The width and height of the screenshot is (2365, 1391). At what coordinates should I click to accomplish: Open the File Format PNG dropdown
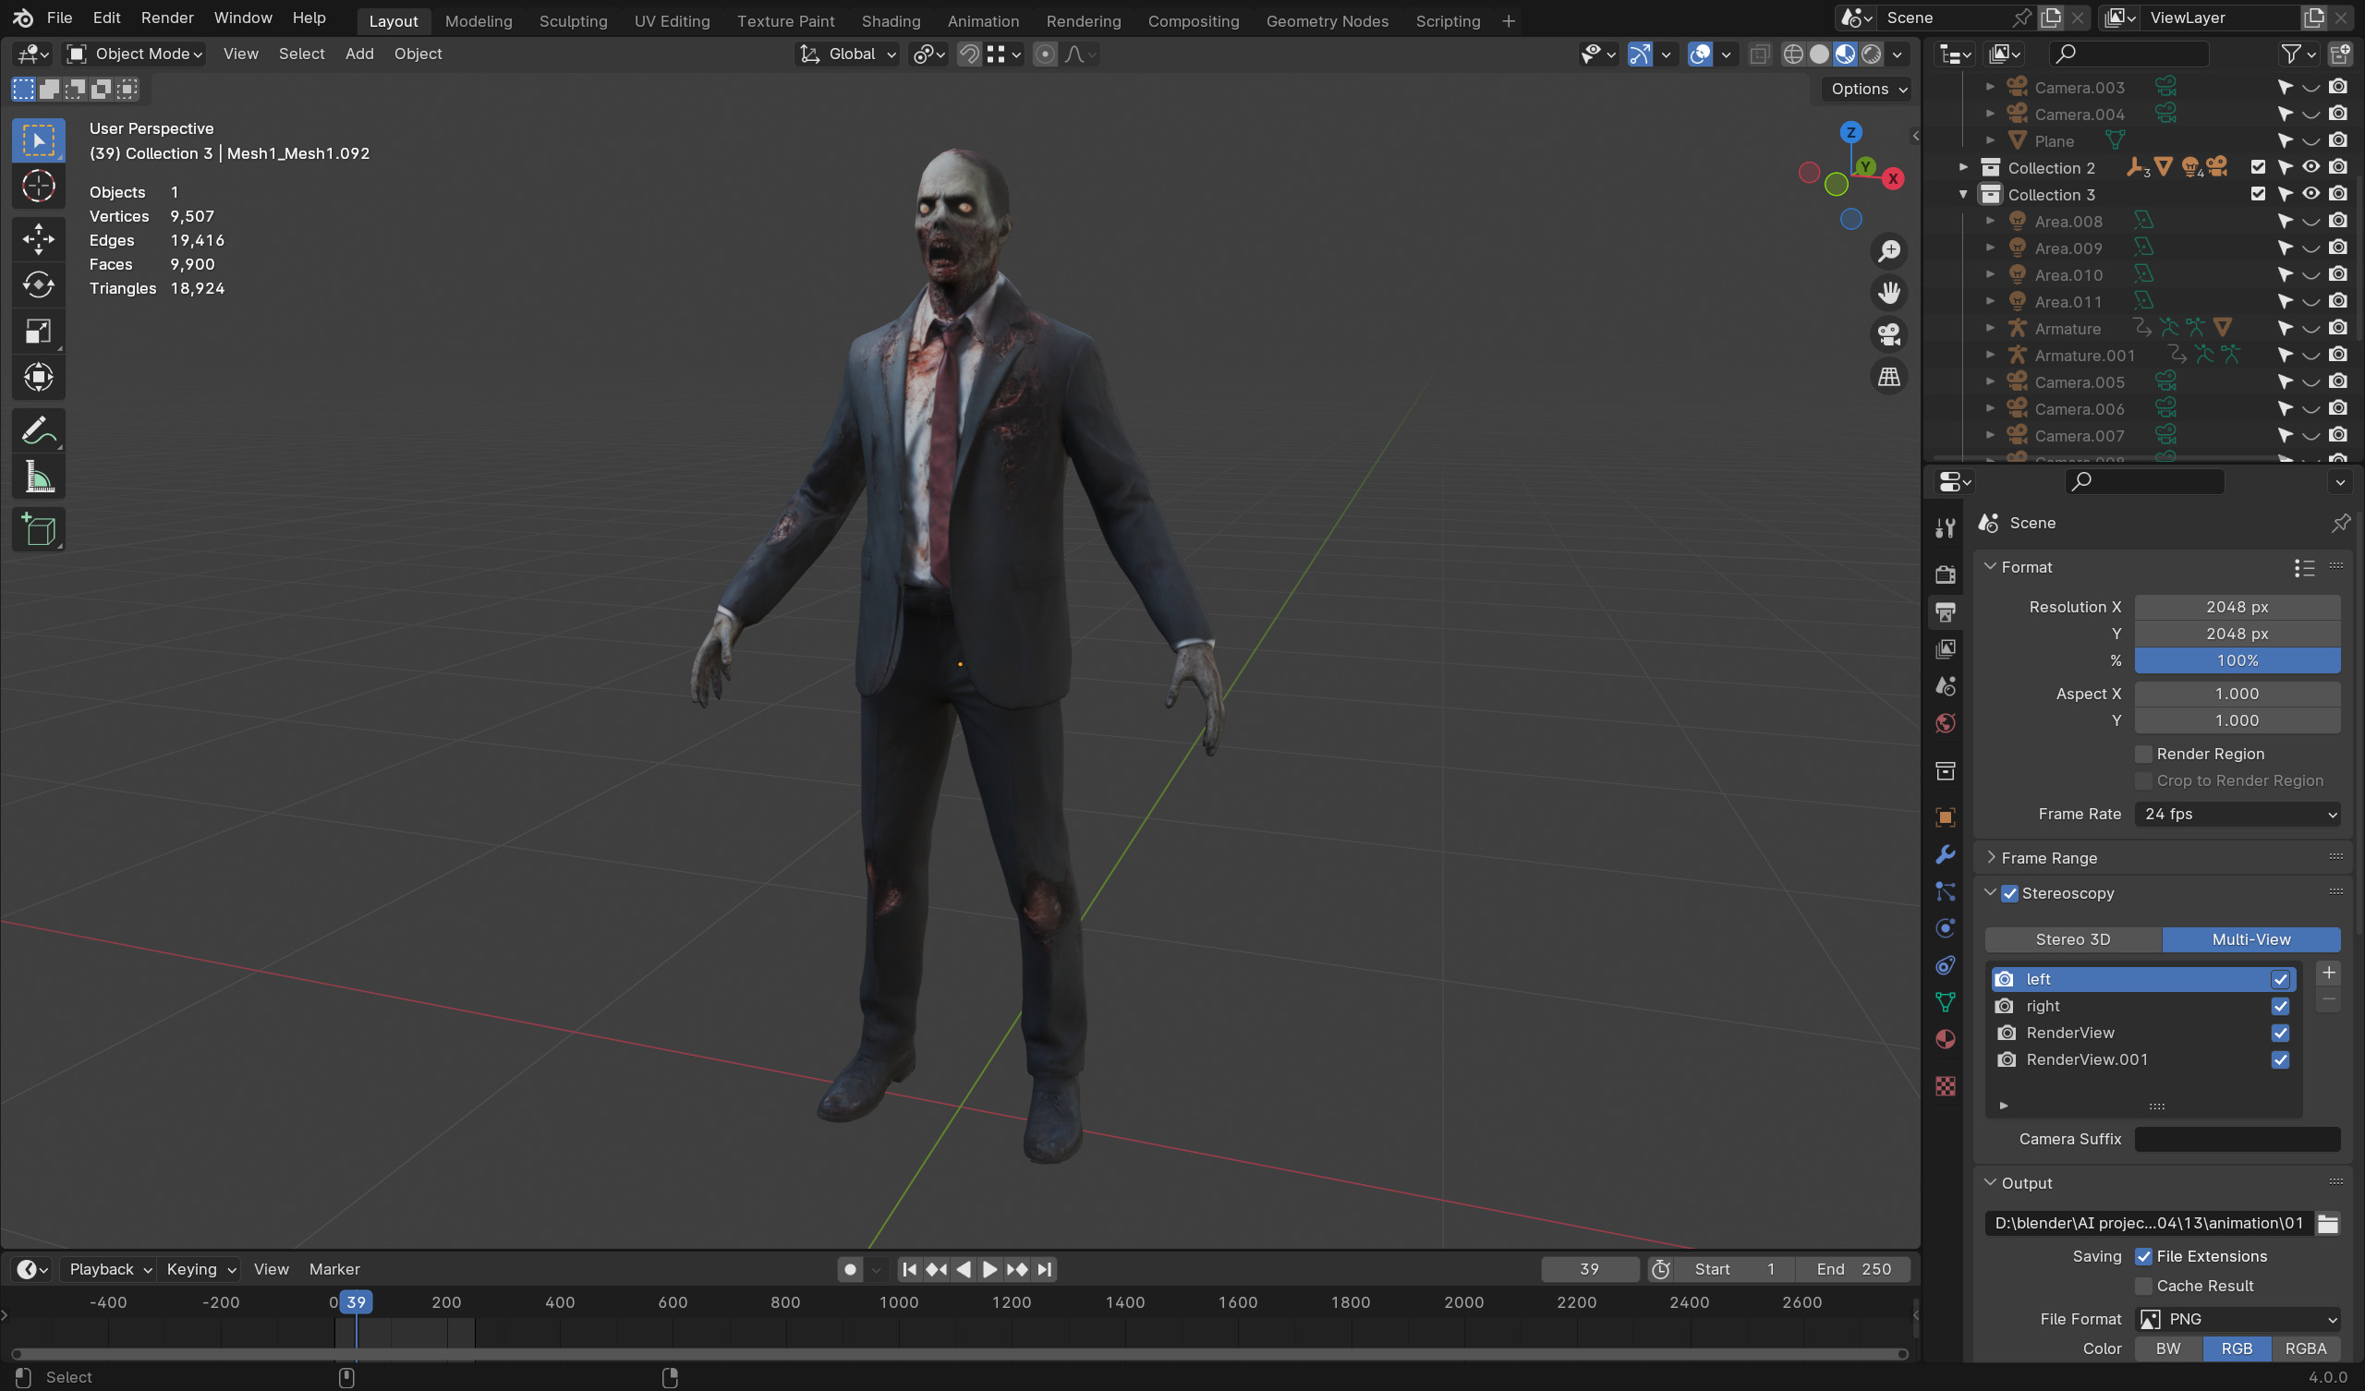point(2238,1319)
